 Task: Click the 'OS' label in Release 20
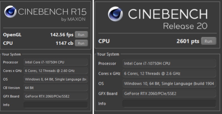click(x=101, y=84)
